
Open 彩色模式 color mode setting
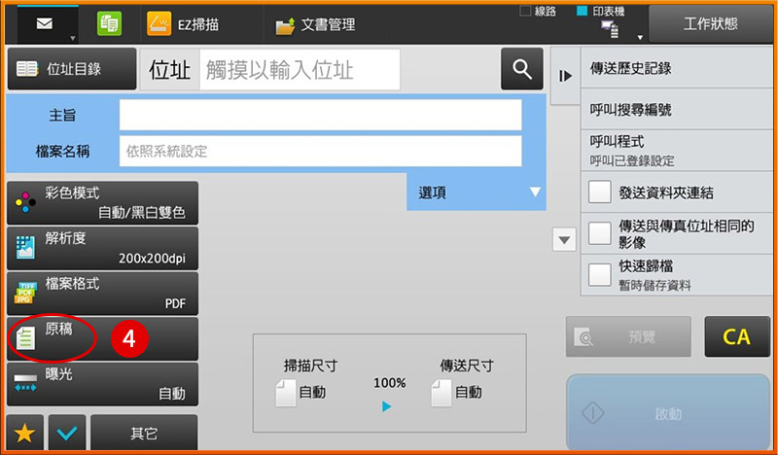click(x=102, y=202)
